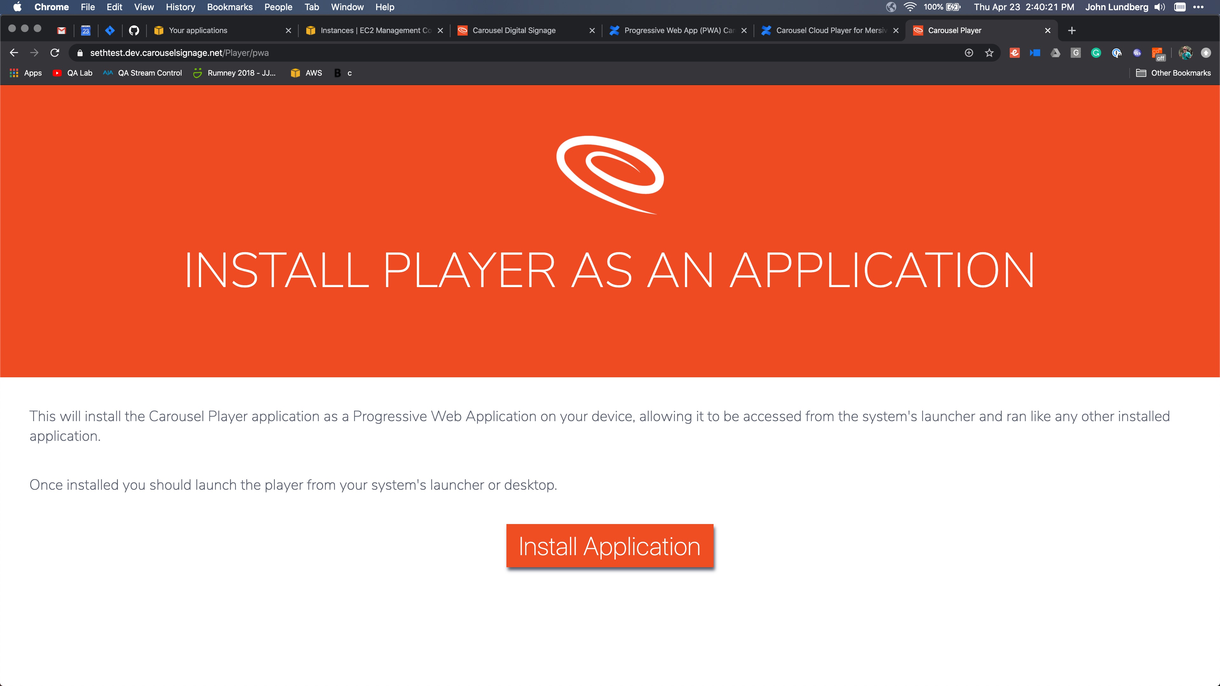Open the John Lundberg user menu

pos(1117,7)
